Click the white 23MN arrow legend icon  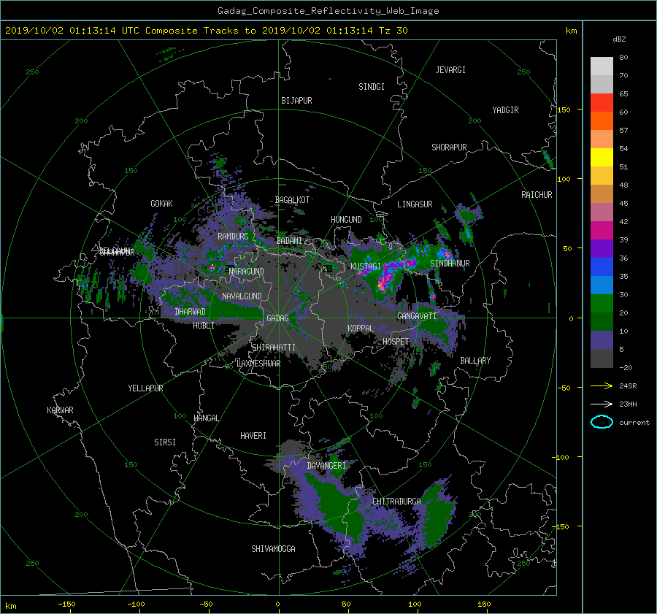click(602, 404)
